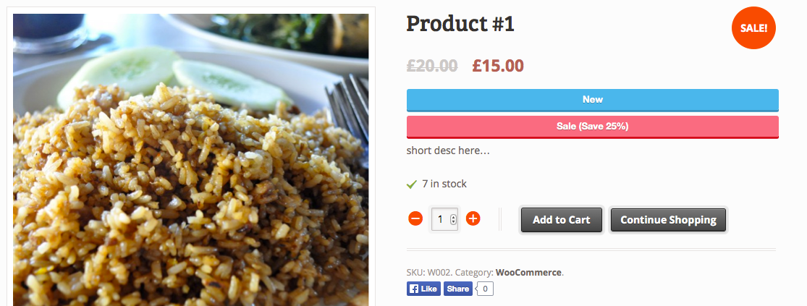Focus the quantity input field
The width and height of the screenshot is (807, 306).
coord(440,219)
